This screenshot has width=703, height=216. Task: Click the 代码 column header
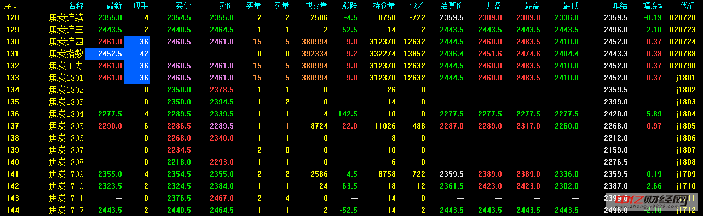pyautogui.click(x=688, y=6)
